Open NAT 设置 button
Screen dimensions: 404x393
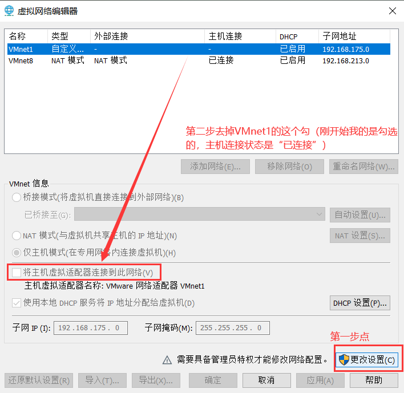click(360, 236)
